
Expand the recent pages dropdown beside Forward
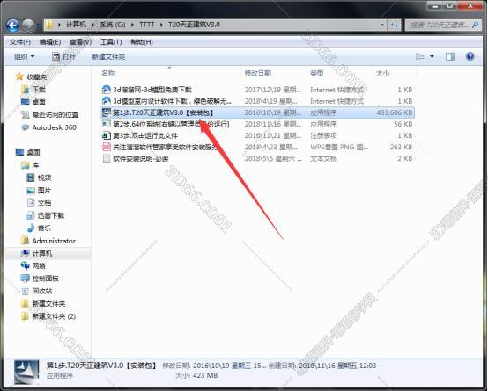[x=40, y=25]
